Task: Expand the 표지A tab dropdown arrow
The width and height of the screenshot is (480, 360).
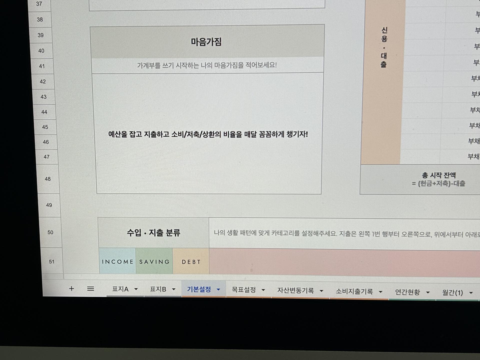Action: point(136,289)
